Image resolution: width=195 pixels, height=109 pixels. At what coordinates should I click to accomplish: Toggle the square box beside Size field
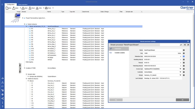pyautogui.click(x=184, y=53)
